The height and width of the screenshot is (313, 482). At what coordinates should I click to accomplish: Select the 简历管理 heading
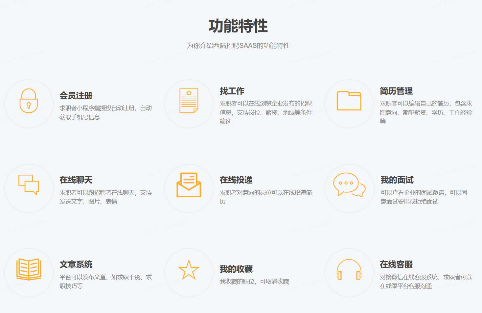[x=396, y=91]
